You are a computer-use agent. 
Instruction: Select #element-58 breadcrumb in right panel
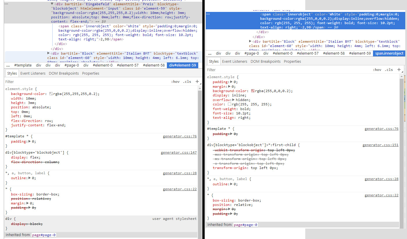pyautogui.click(x=334, y=53)
